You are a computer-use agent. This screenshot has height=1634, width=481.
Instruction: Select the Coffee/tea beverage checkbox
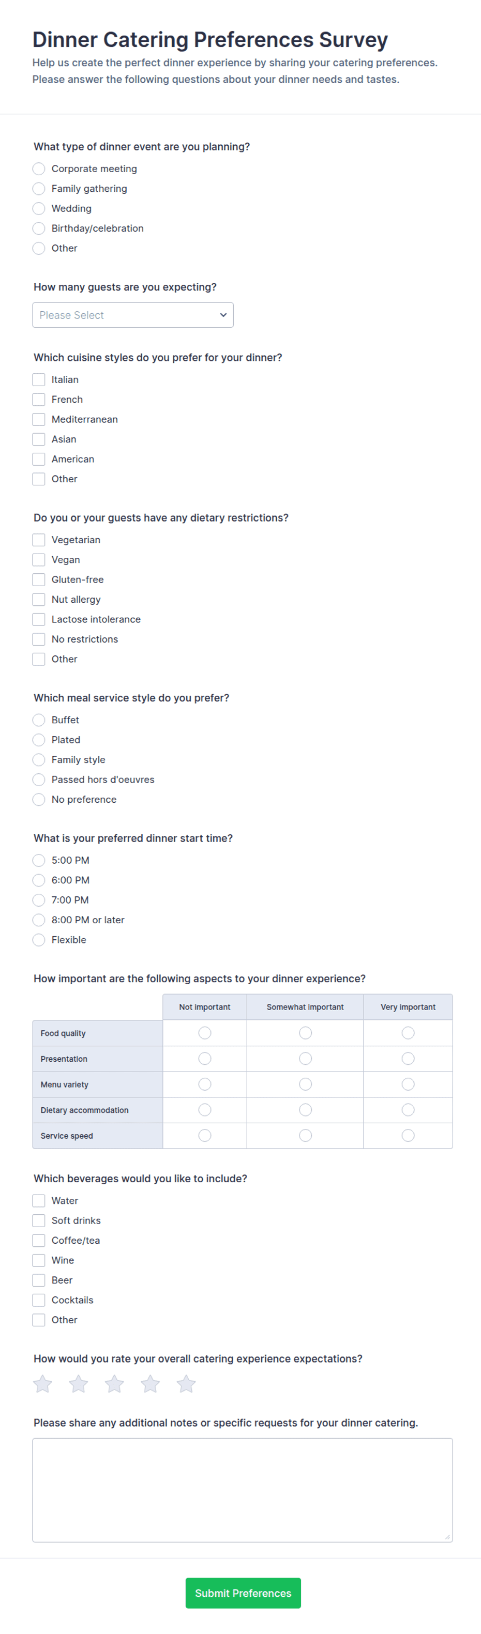pos(39,1240)
